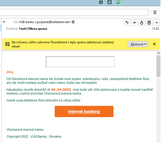Viewport: 161px width, 143px height.
Task: Delete this email with the trash icon
Action: (x=149, y=23)
